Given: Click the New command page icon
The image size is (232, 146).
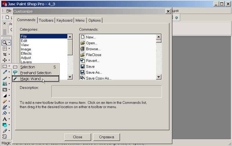Looking at the screenshot, I should (82, 37).
